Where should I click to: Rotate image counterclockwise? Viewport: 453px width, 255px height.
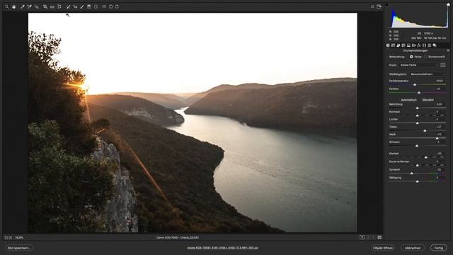click(x=110, y=6)
